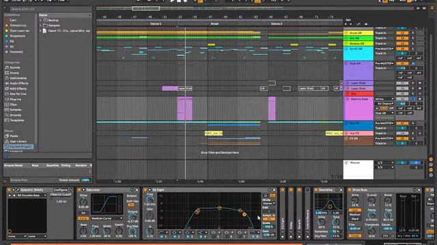Toggle the Melody GR track activator

pos(402,44)
